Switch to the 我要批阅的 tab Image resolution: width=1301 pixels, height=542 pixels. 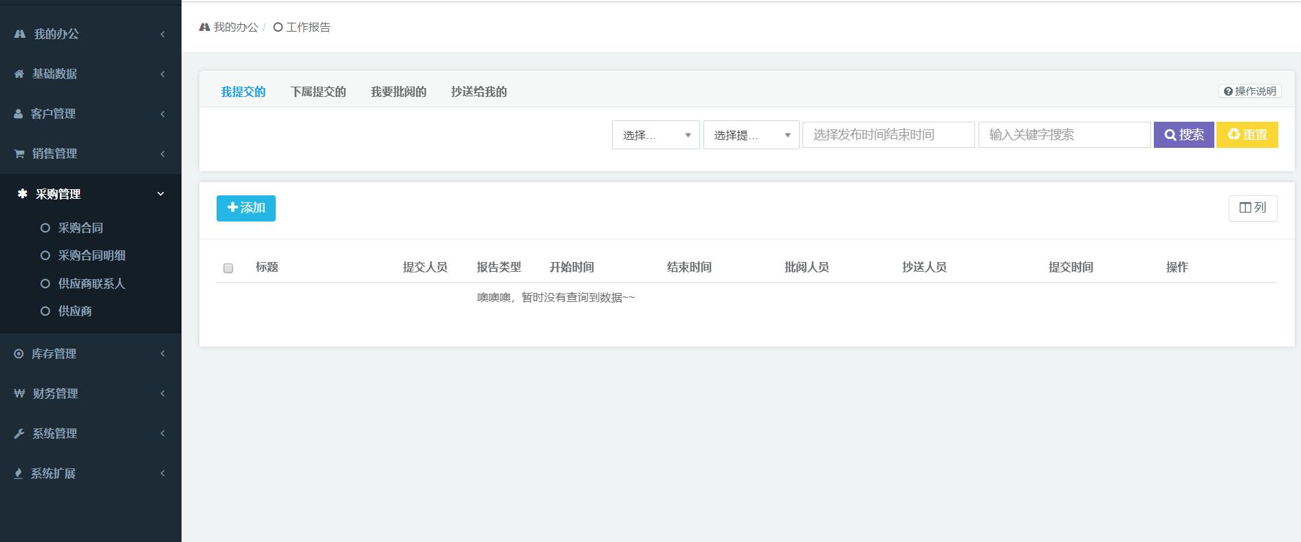398,91
